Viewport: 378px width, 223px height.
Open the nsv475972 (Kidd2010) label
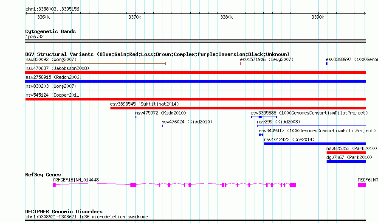pos(161,113)
